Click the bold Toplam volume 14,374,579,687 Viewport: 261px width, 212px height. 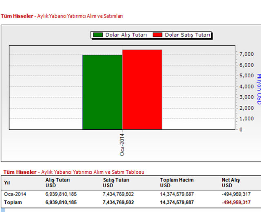[177, 203]
